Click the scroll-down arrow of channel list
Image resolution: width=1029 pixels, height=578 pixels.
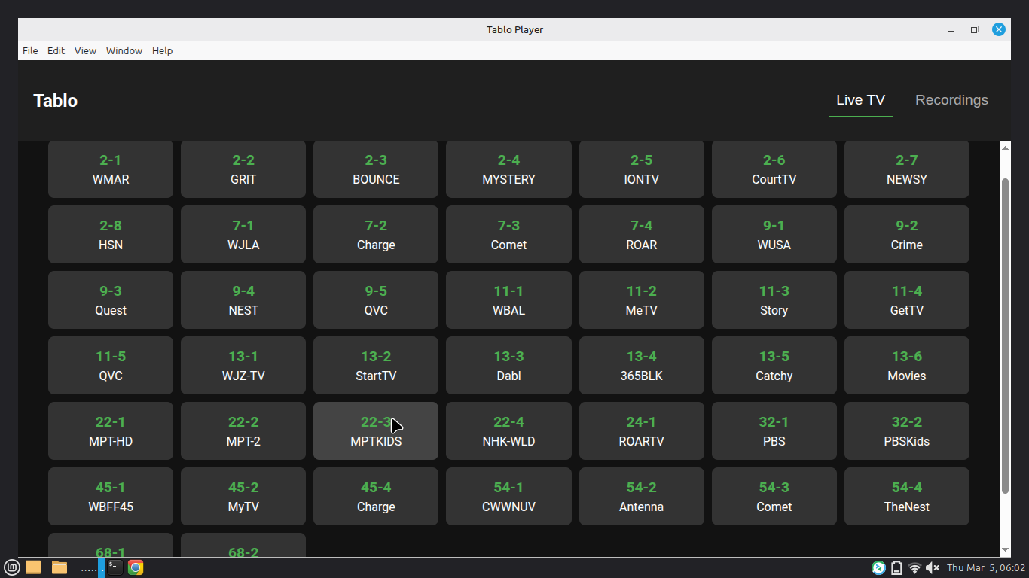point(1005,550)
